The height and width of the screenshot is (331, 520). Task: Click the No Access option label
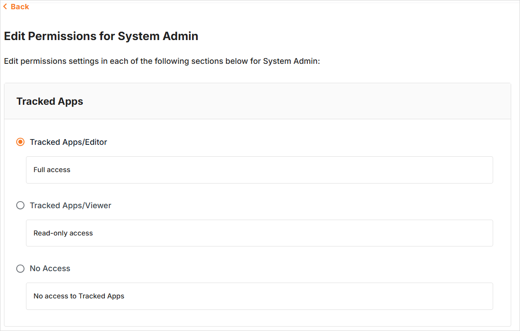coord(50,268)
